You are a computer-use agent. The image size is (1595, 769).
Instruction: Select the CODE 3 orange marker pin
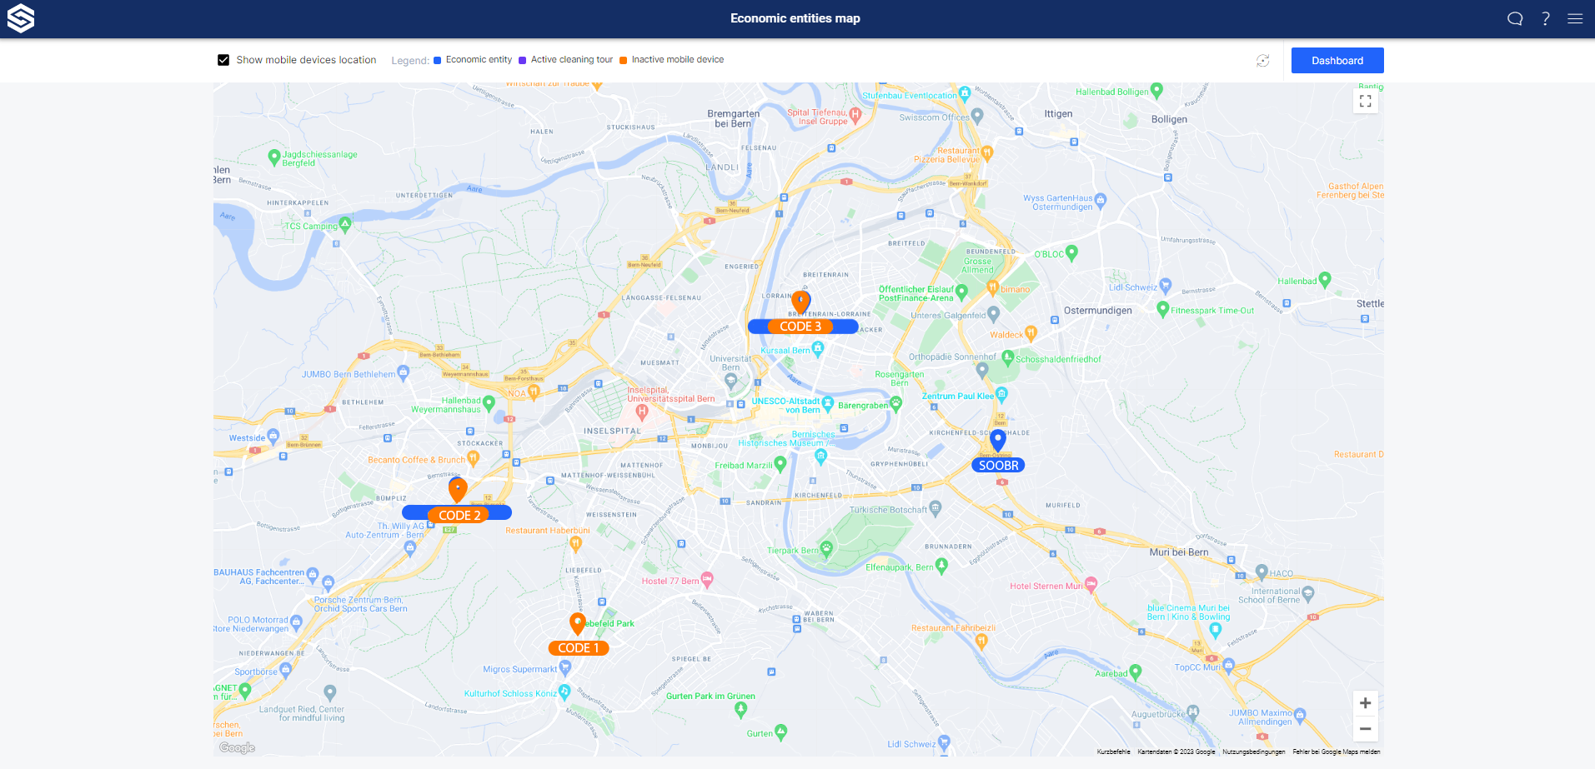point(801,302)
